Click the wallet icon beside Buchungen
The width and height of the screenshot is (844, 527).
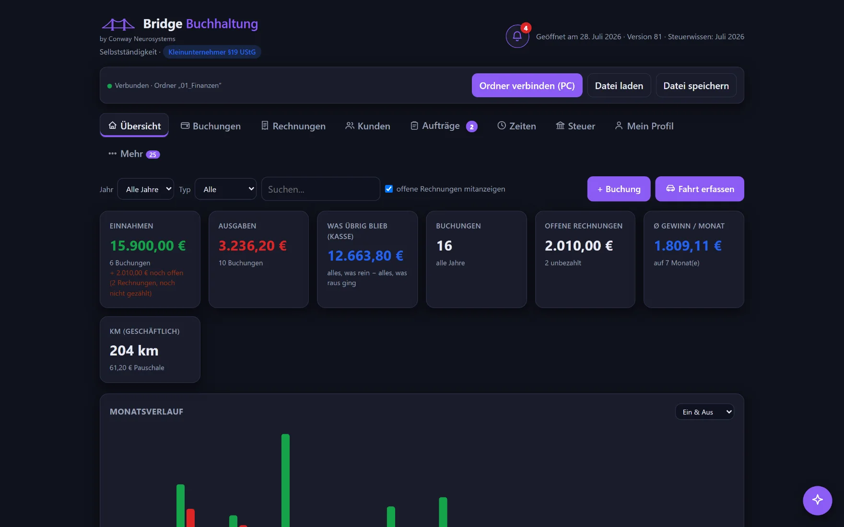185,126
